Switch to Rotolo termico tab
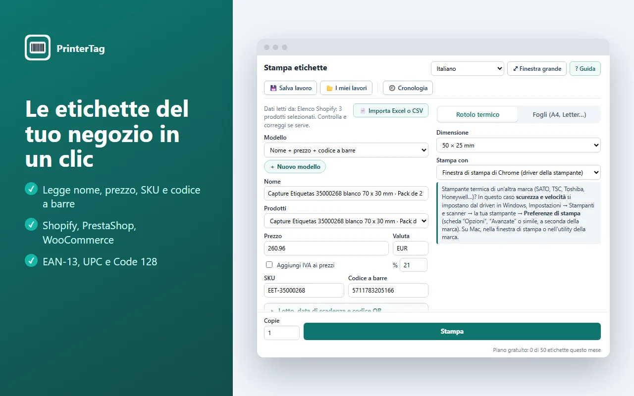The height and width of the screenshot is (396, 634). click(477, 114)
